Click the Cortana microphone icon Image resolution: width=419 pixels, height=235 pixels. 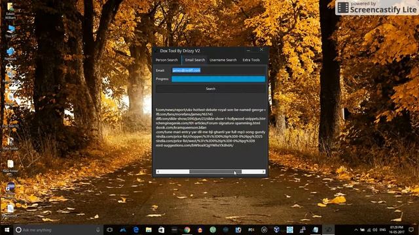click(x=98, y=230)
